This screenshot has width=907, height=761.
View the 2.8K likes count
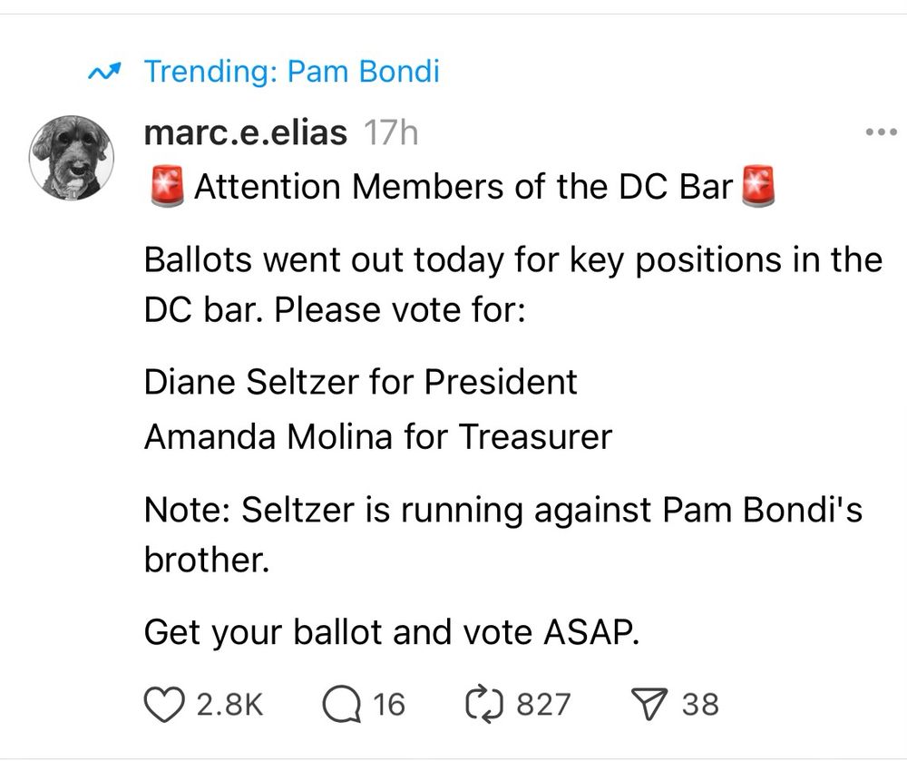click(x=229, y=705)
